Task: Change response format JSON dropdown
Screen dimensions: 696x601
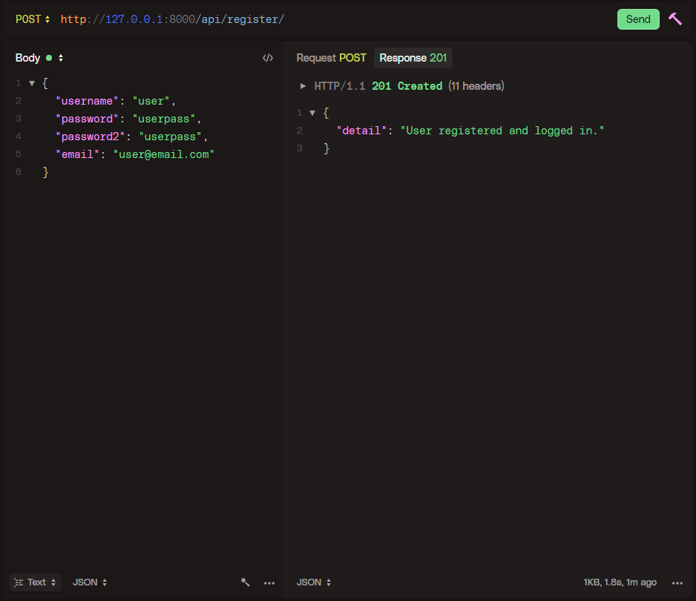Action: pos(314,582)
